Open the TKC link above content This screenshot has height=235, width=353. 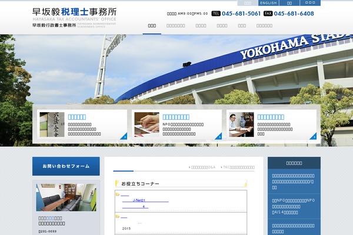(x=238, y=167)
